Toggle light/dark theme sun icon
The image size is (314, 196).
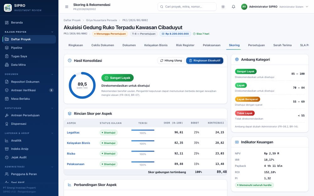[223, 7]
